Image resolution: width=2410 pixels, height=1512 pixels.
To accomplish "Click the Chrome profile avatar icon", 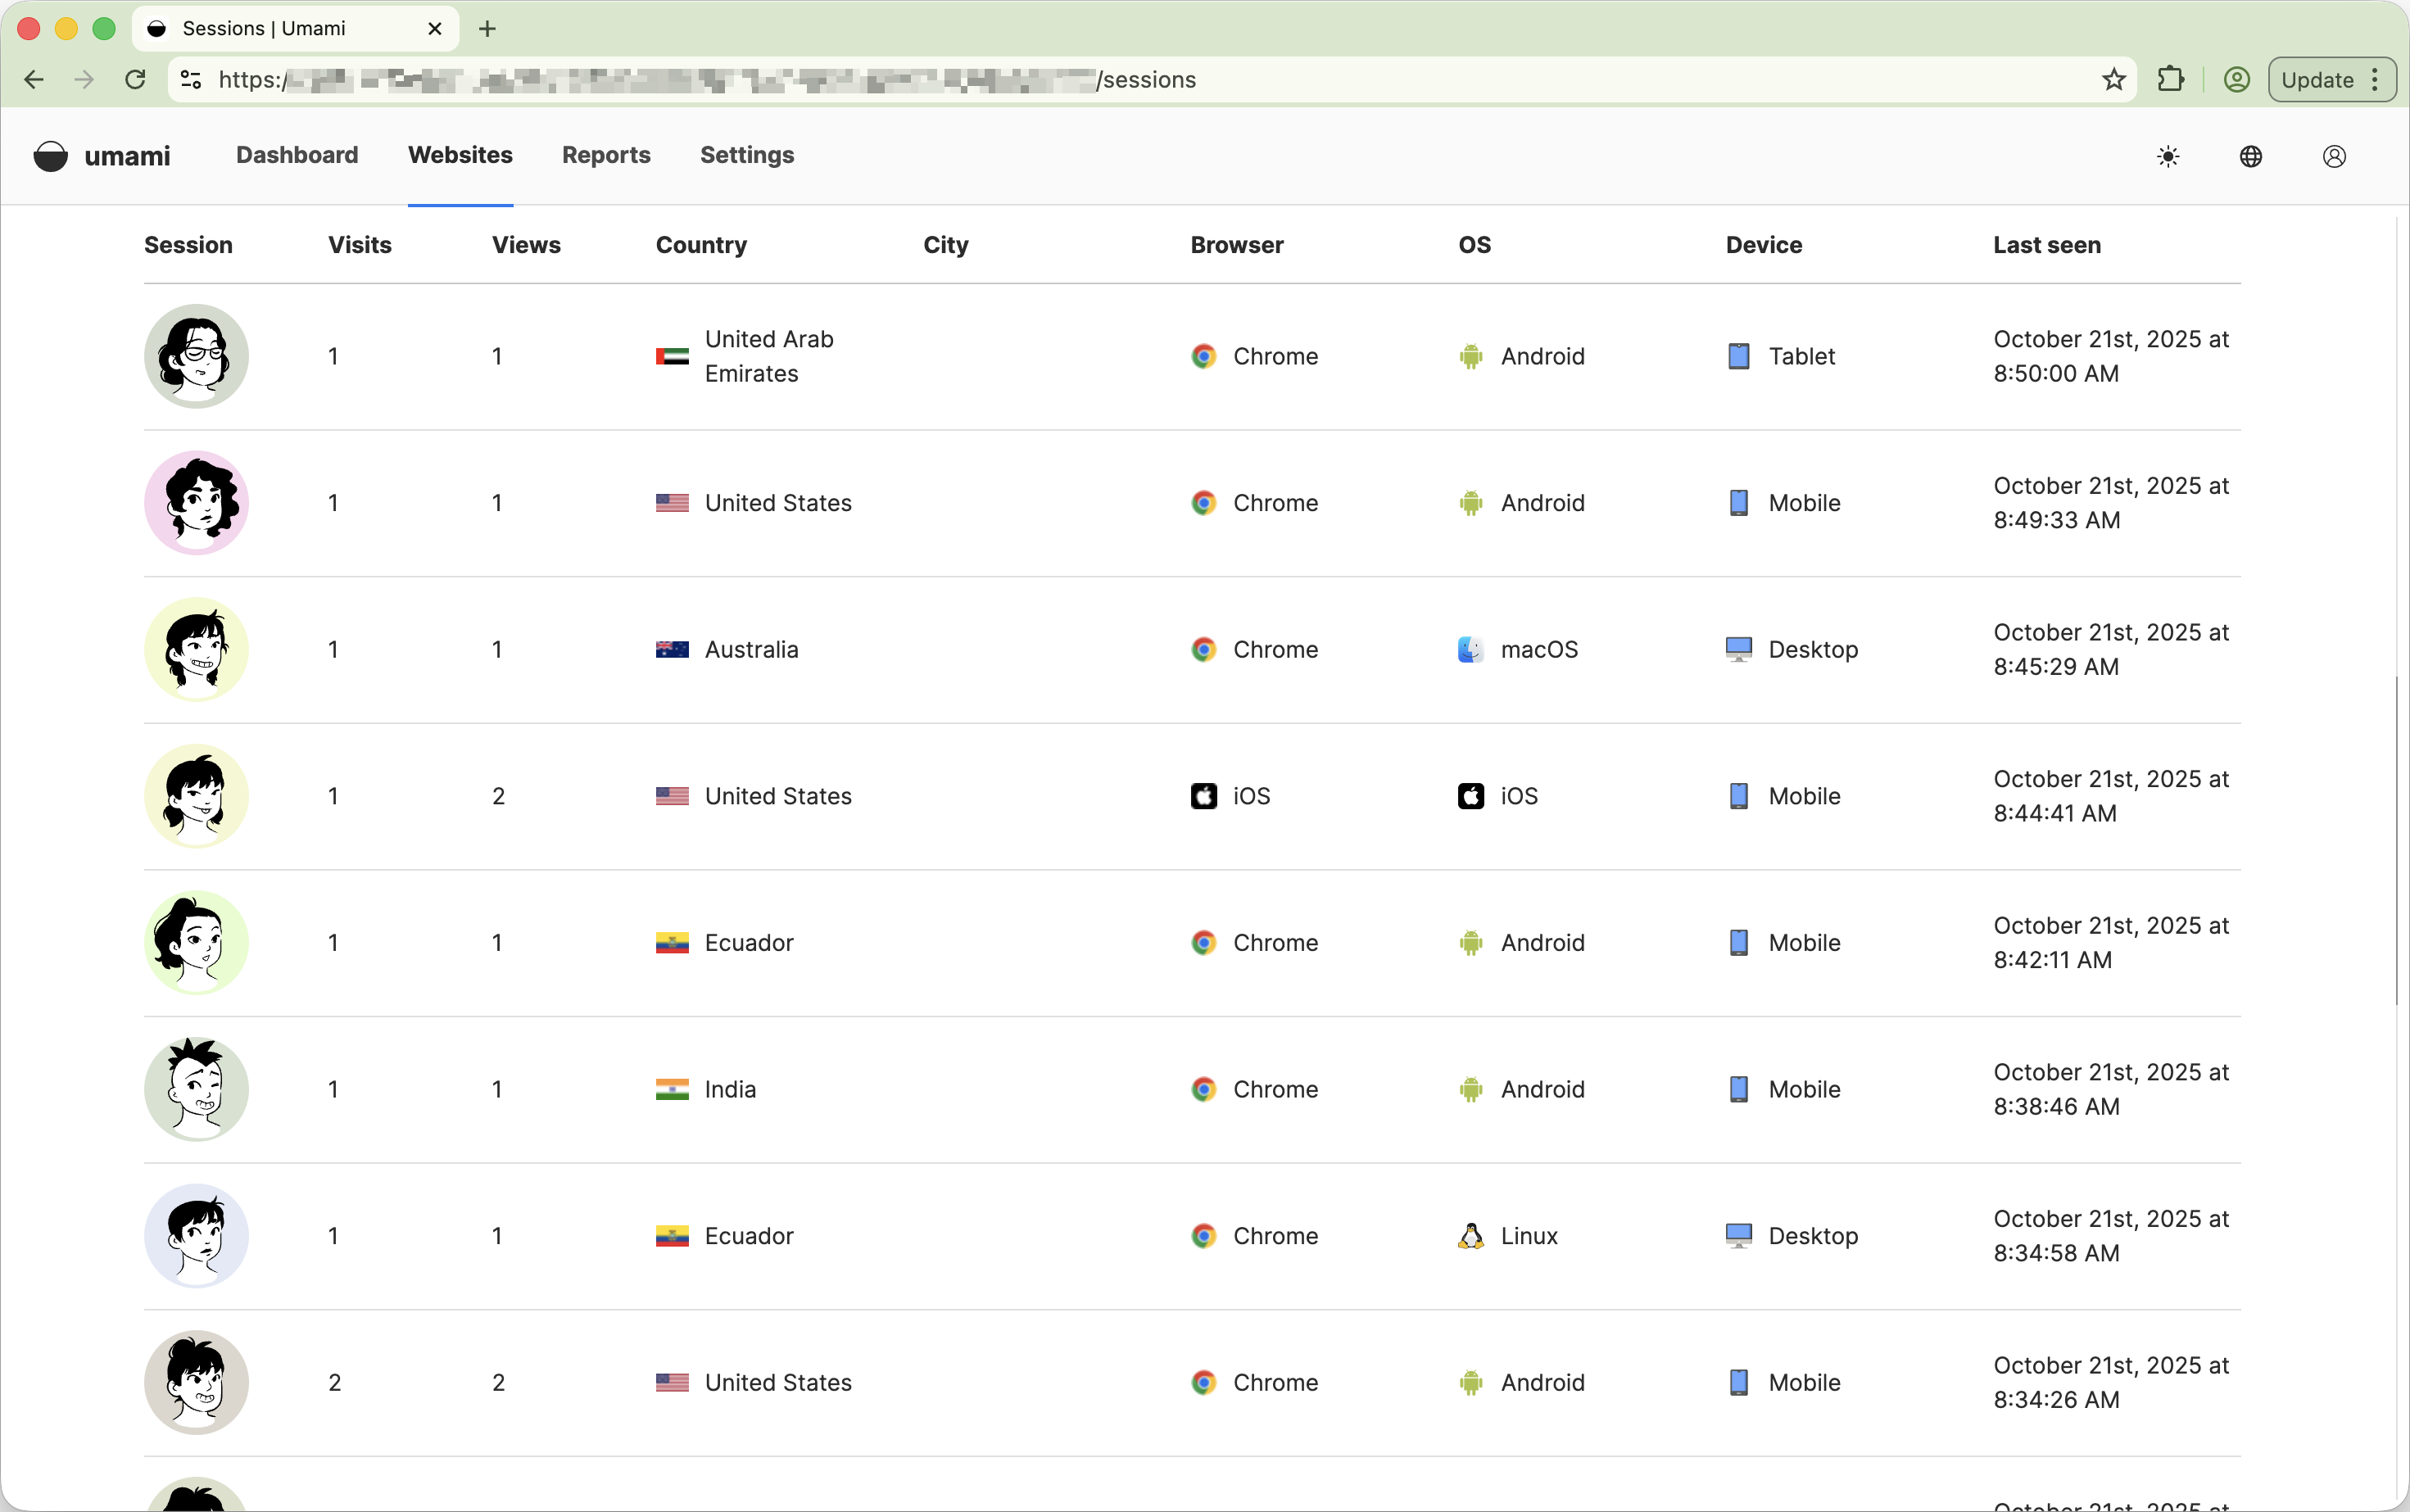I will pyautogui.click(x=2236, y=80).
